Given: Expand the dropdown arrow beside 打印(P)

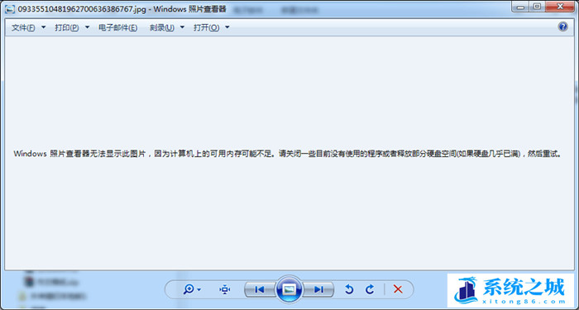Looking at the screenshot, I should click(x=87, y=27).
